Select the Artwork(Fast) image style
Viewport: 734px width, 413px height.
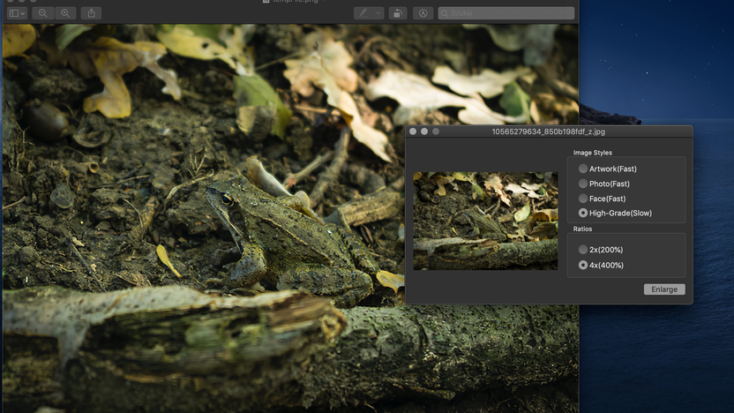(x=607, y=169)
